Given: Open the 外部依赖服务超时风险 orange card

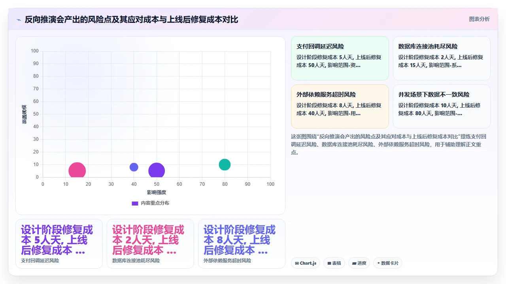Looking at the screenshot, I should click(340, 106).
